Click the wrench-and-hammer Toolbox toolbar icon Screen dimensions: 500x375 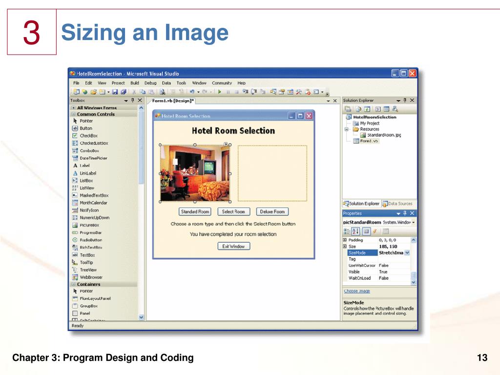(299, 92)
